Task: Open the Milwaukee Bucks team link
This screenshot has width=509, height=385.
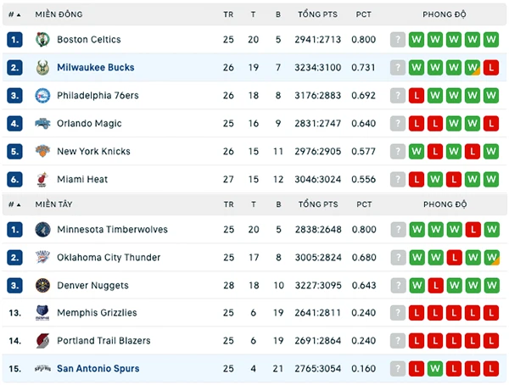Action: [96, 68]
